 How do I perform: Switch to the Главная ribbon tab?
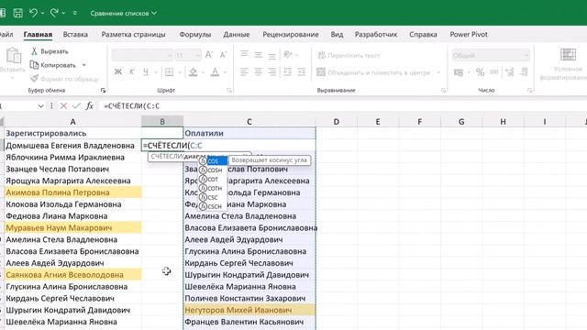click(38, 35)
